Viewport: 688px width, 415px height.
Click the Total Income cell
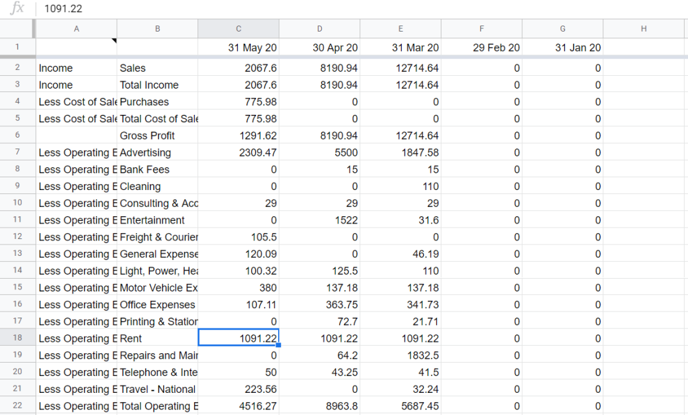point(157,85)
